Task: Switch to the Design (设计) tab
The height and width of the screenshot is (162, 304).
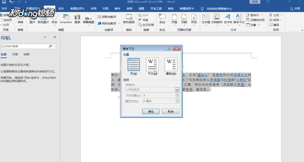Action: coord(61,8)
